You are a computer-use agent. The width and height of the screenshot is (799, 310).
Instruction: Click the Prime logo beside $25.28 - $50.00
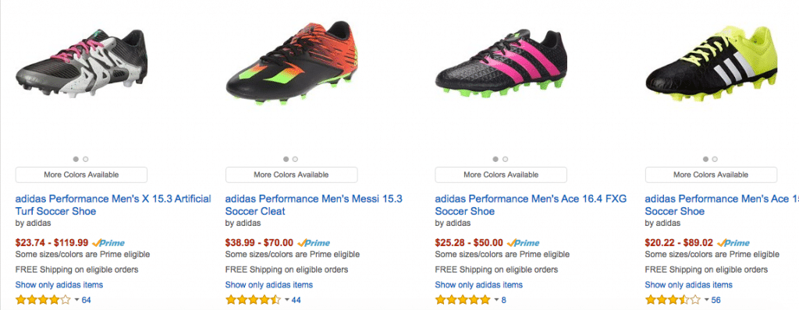(524, 243)
